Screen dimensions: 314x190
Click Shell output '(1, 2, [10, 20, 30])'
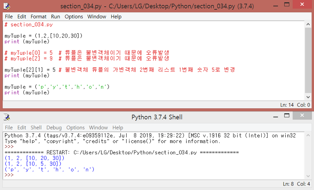(35, 158)
